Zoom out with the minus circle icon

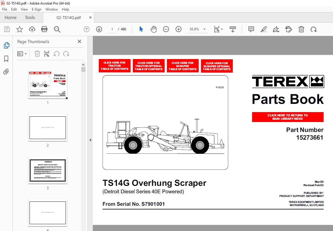(x=166, y=29)
